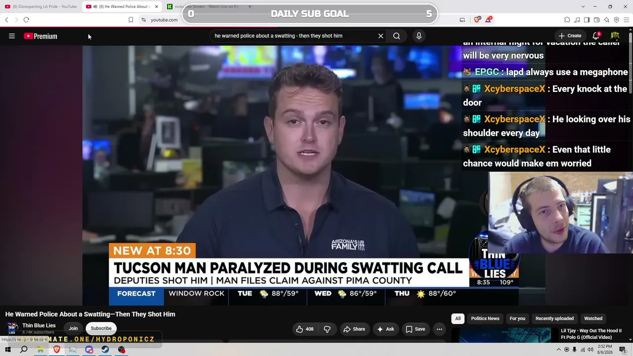Viewport: 633px width, 356px height.
Task: Open more actions ellipsis menu
Action: pyautogui.click(x=439, y=329)
